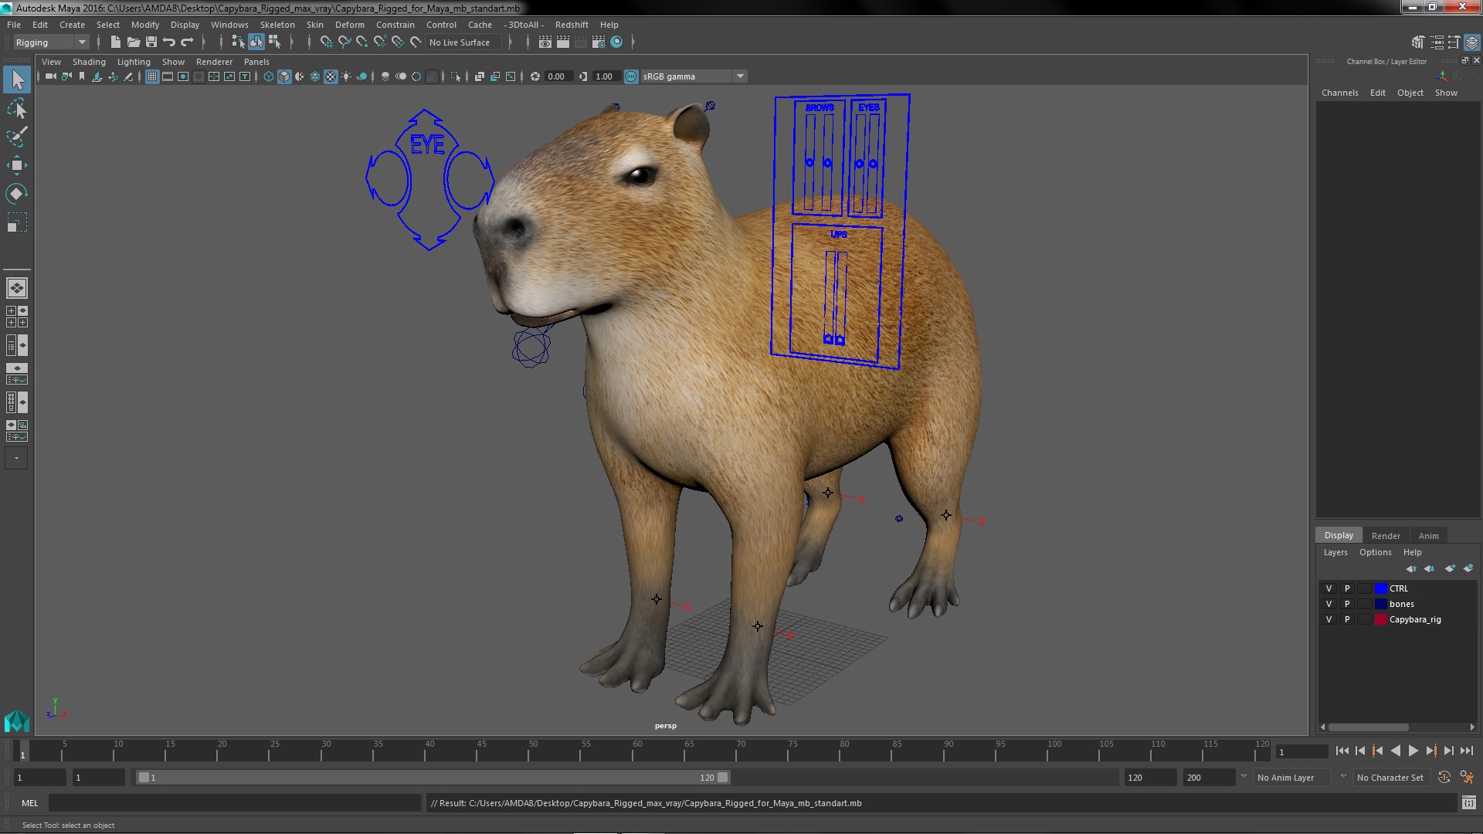This screenshot has width=1483, height=834.
Task: Enable select by component type mode
Action: (x=274, y=42)
